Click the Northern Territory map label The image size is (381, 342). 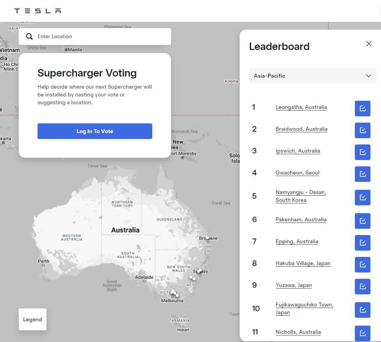[122, 204]
